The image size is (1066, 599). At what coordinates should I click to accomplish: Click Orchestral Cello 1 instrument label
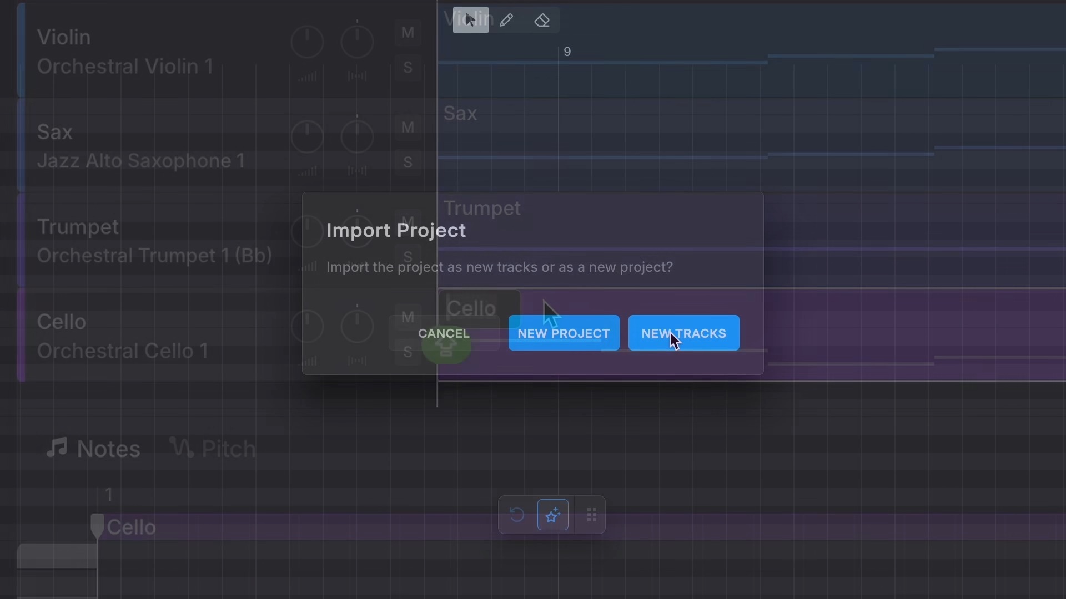point(123,351)
